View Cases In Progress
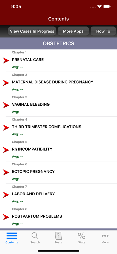The height and width of the screenshot is (254, 117). (32, 31)
